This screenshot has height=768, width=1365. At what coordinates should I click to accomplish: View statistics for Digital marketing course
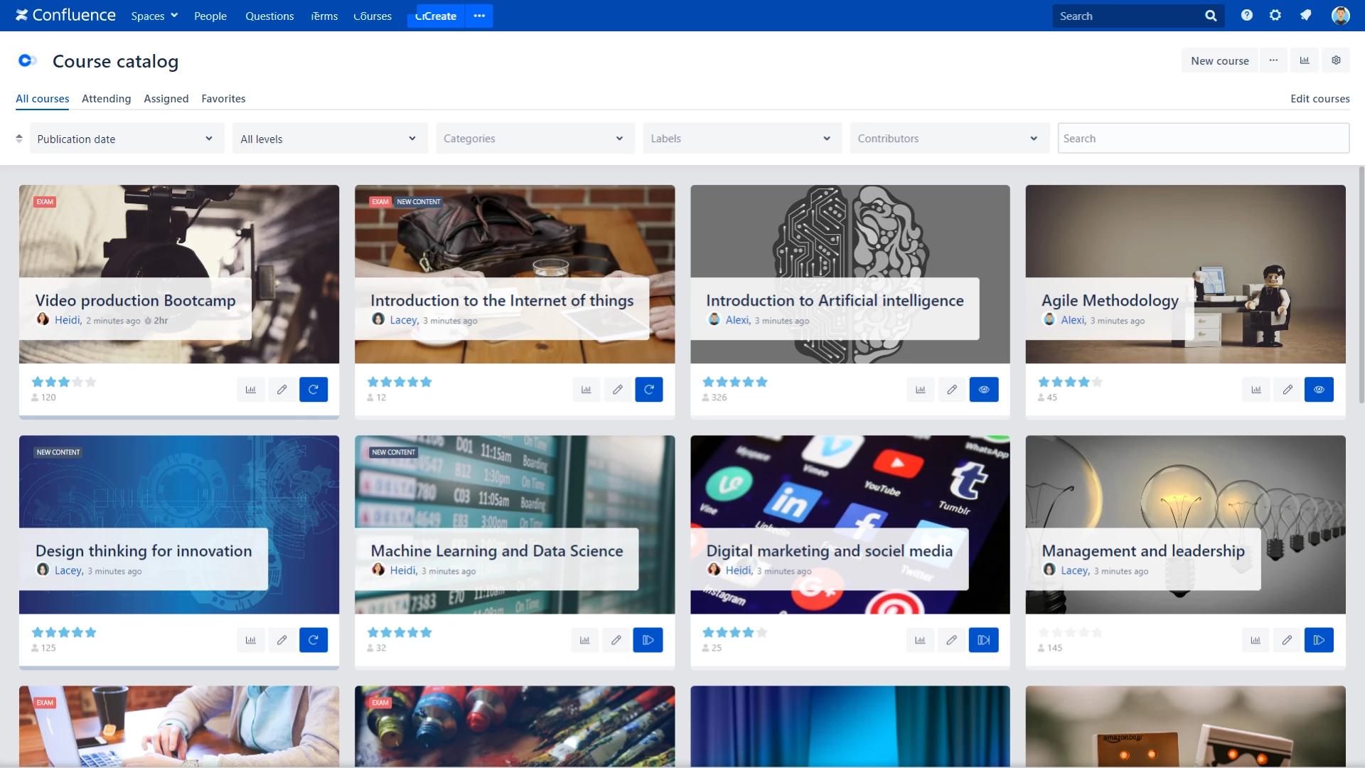point(920,640)
